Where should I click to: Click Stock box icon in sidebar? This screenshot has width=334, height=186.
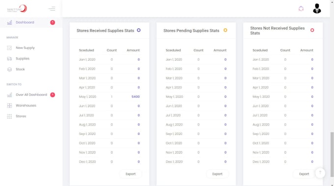9,69
